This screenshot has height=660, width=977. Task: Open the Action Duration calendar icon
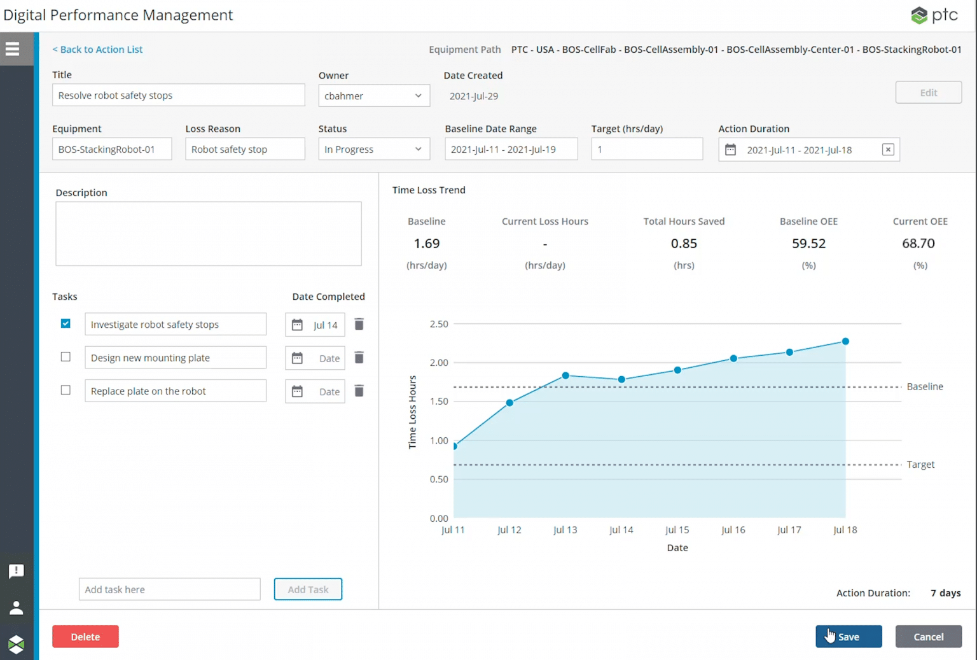[x=730, y=149]
